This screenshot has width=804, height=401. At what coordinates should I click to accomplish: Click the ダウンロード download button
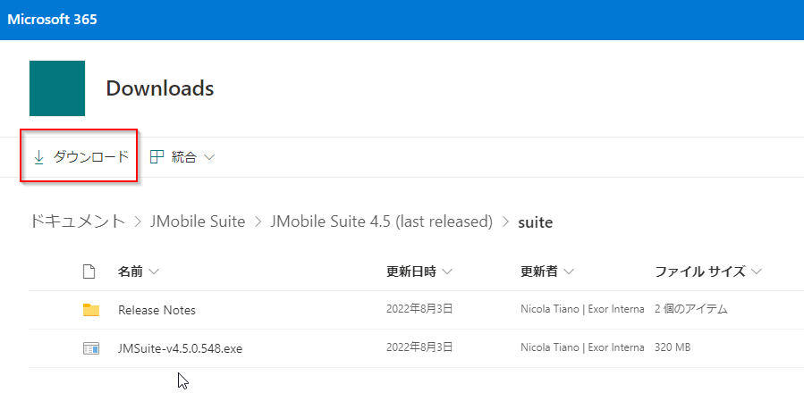coord(80,157)
